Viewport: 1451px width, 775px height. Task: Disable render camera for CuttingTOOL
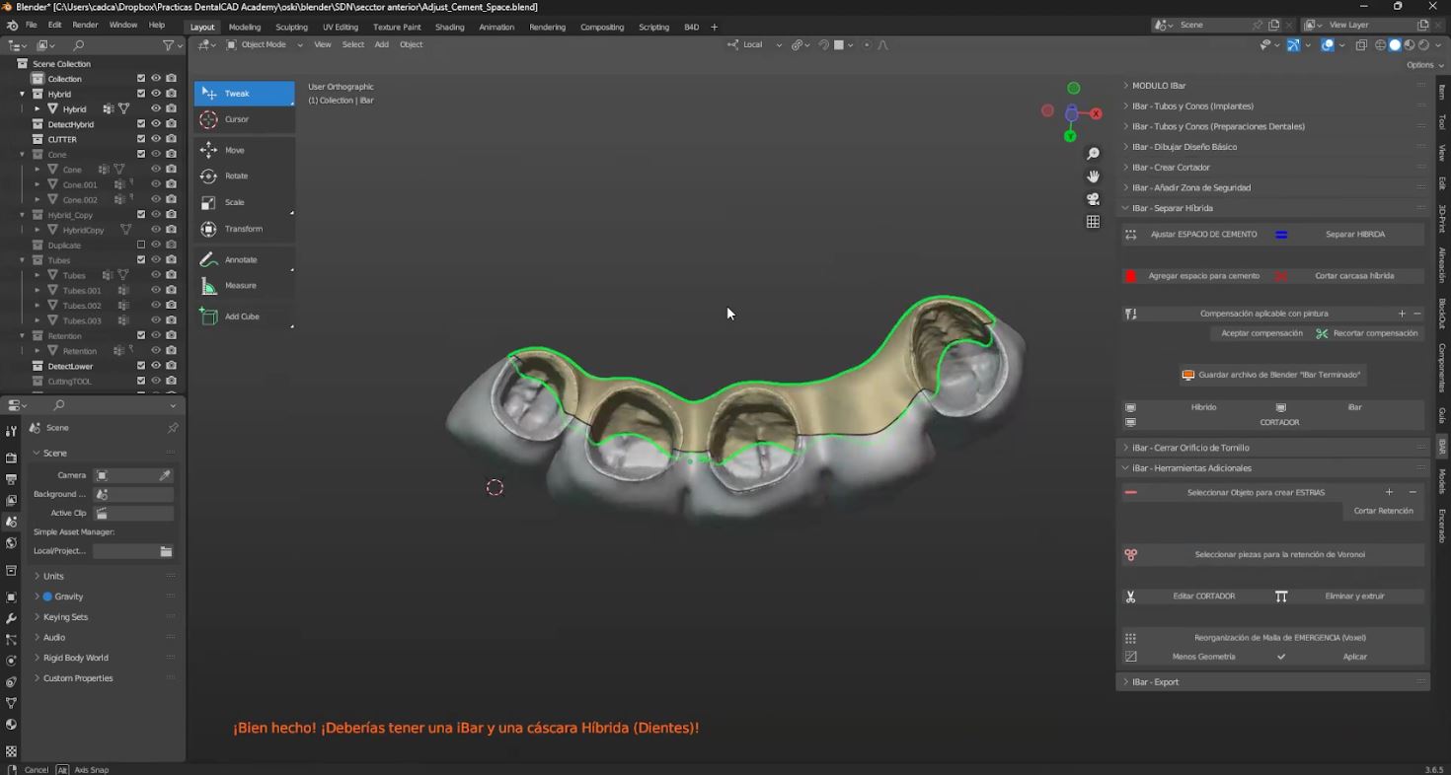click(x=171, y=382)
